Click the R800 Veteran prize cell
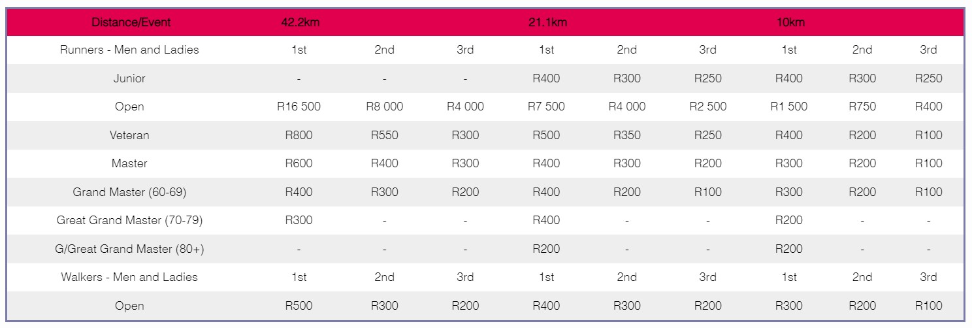This screenshot has height=328, width=972. pyautogui.click(x=299, y=135)
